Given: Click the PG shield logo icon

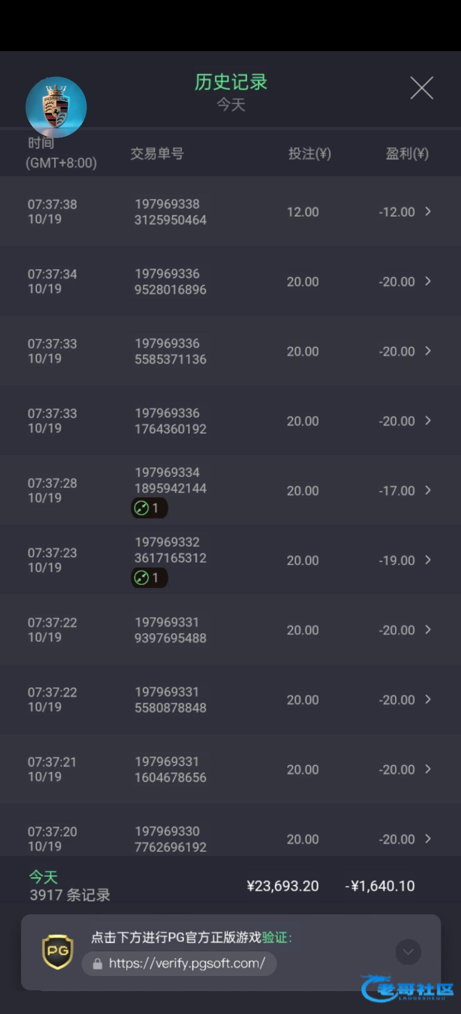Looking at the screenshot, I should point(58,951).
